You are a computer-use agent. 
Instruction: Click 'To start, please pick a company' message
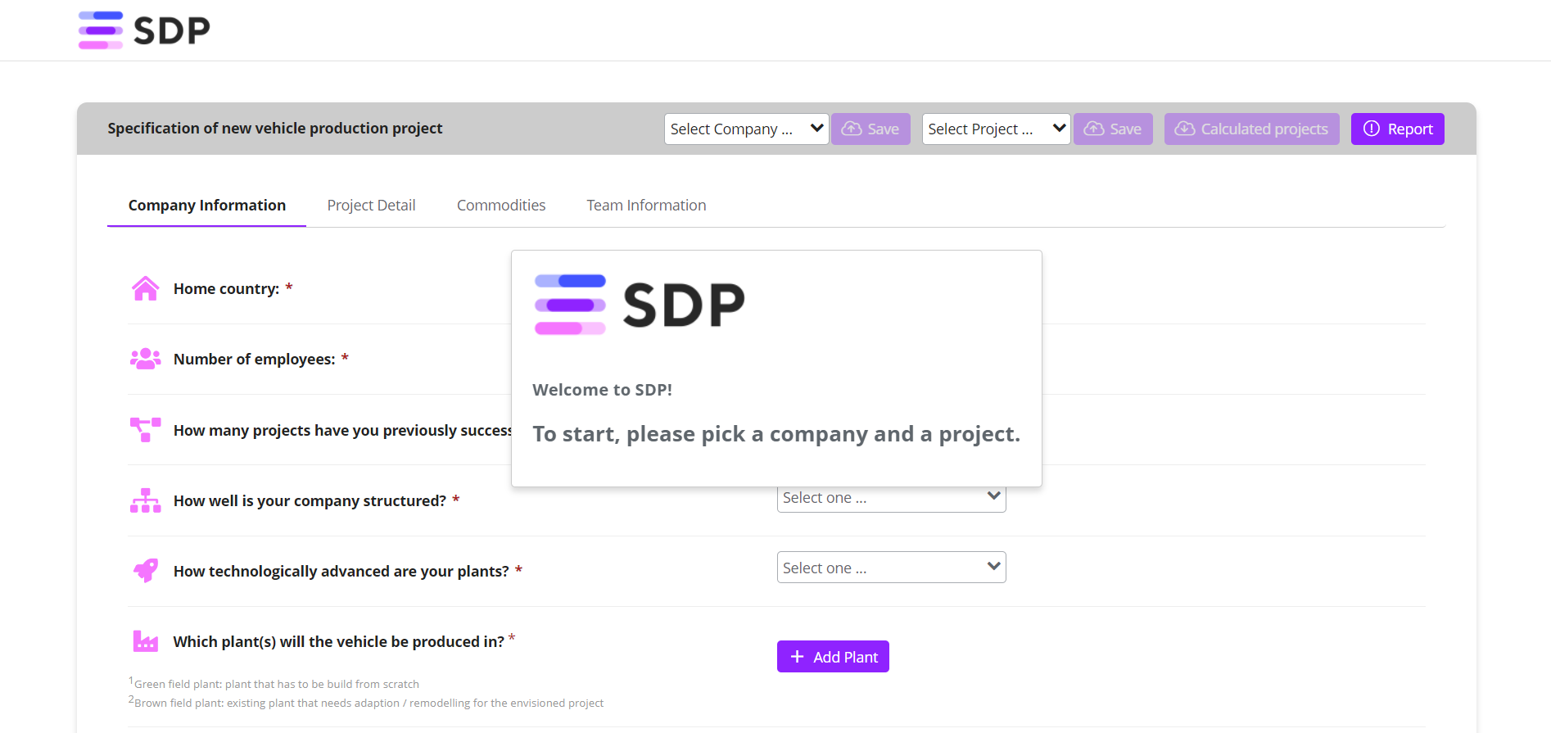coord(776,434)
